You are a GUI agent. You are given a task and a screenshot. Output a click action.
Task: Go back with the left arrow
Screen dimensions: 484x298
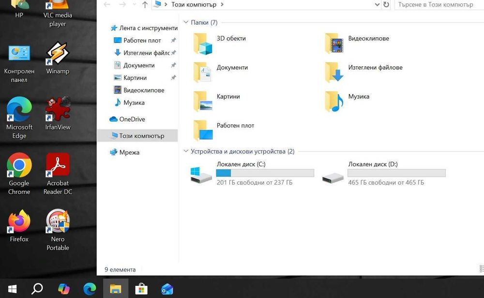pos(107,5)
